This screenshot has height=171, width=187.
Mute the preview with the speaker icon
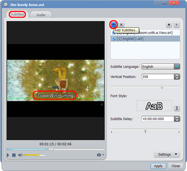[20, 155]
